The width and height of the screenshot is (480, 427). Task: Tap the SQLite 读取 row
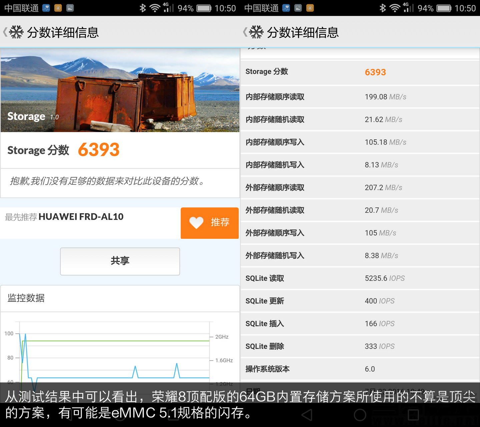click(360, 278)
